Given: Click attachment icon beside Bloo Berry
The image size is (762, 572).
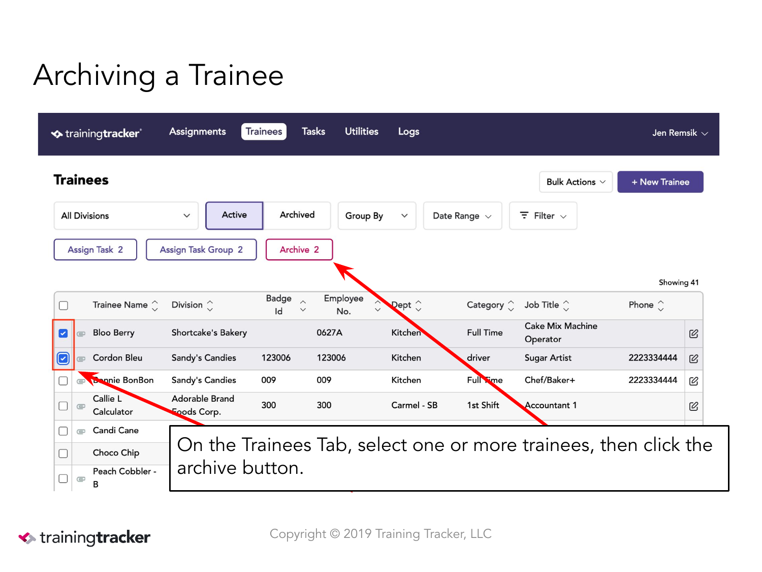Looking at the screenshot, I should [x=81, y=334].
